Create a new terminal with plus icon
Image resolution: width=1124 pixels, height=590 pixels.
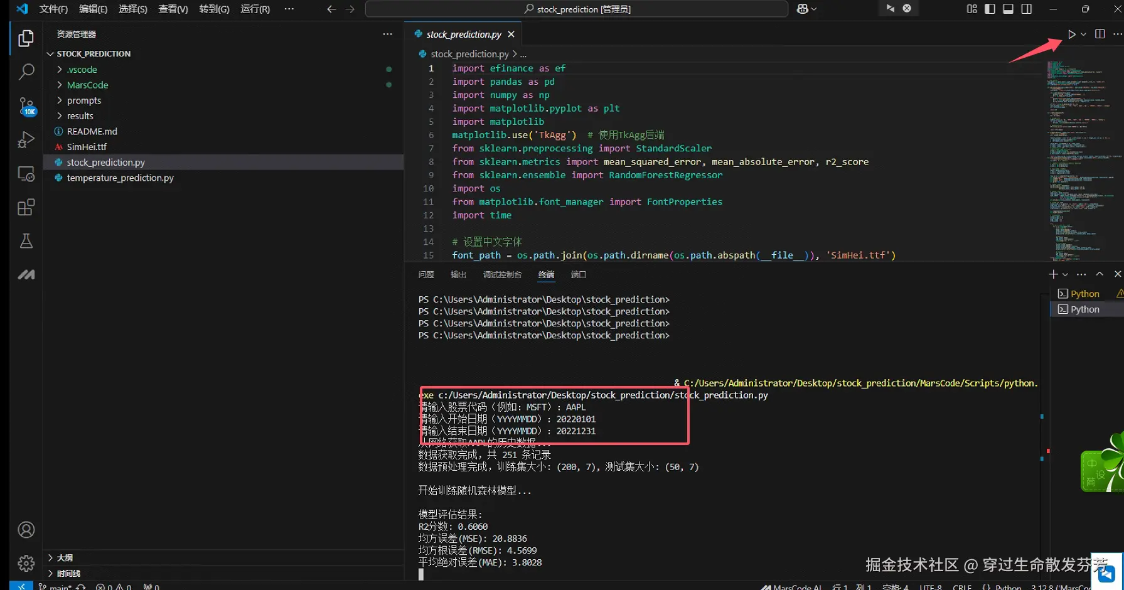[x=1053, y=274]
